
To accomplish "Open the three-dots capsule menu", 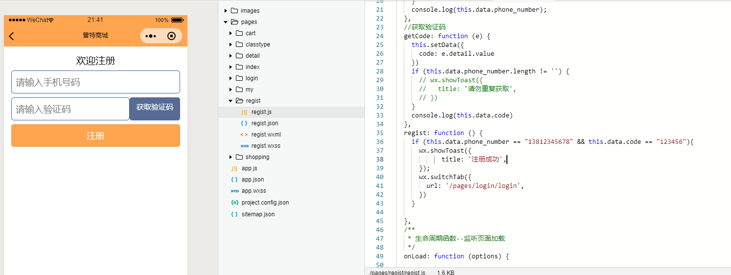I will coord(151,36).
